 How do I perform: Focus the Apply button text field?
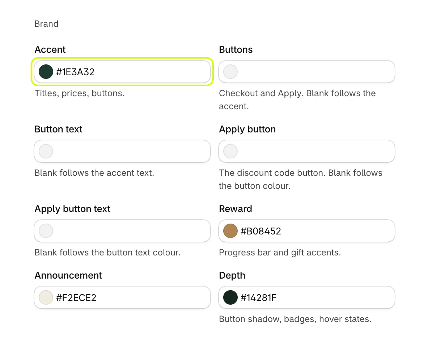[x=122, y=231]
